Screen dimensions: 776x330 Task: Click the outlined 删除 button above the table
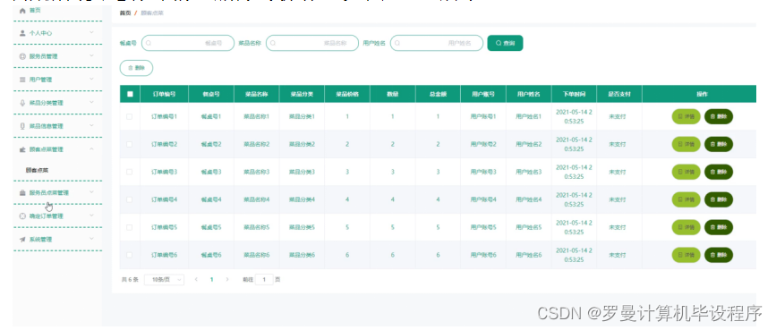click(x=136, y=68)
